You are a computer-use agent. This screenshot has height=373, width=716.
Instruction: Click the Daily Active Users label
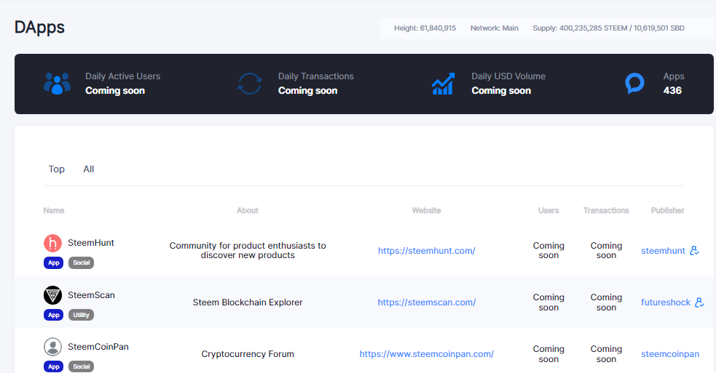click(122, 76)
